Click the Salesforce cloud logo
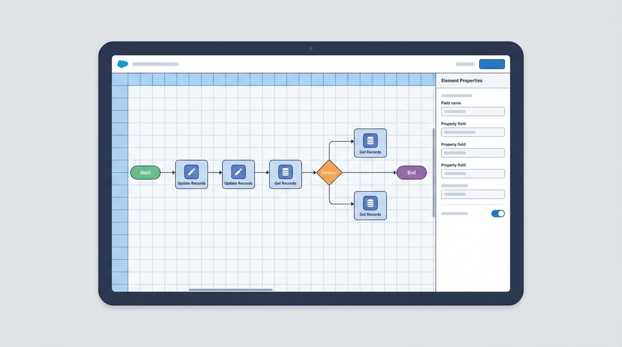Viewport: 622px width, 347px height. pos(122,64)
